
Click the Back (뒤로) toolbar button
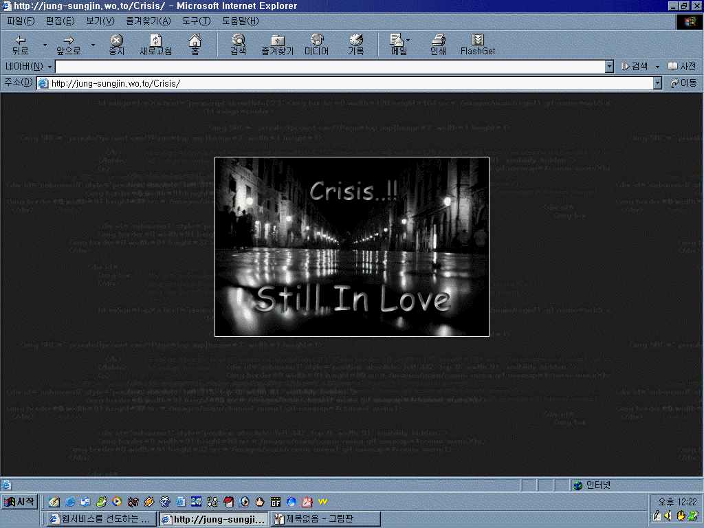pyautogui.click(x=21, y=45)
